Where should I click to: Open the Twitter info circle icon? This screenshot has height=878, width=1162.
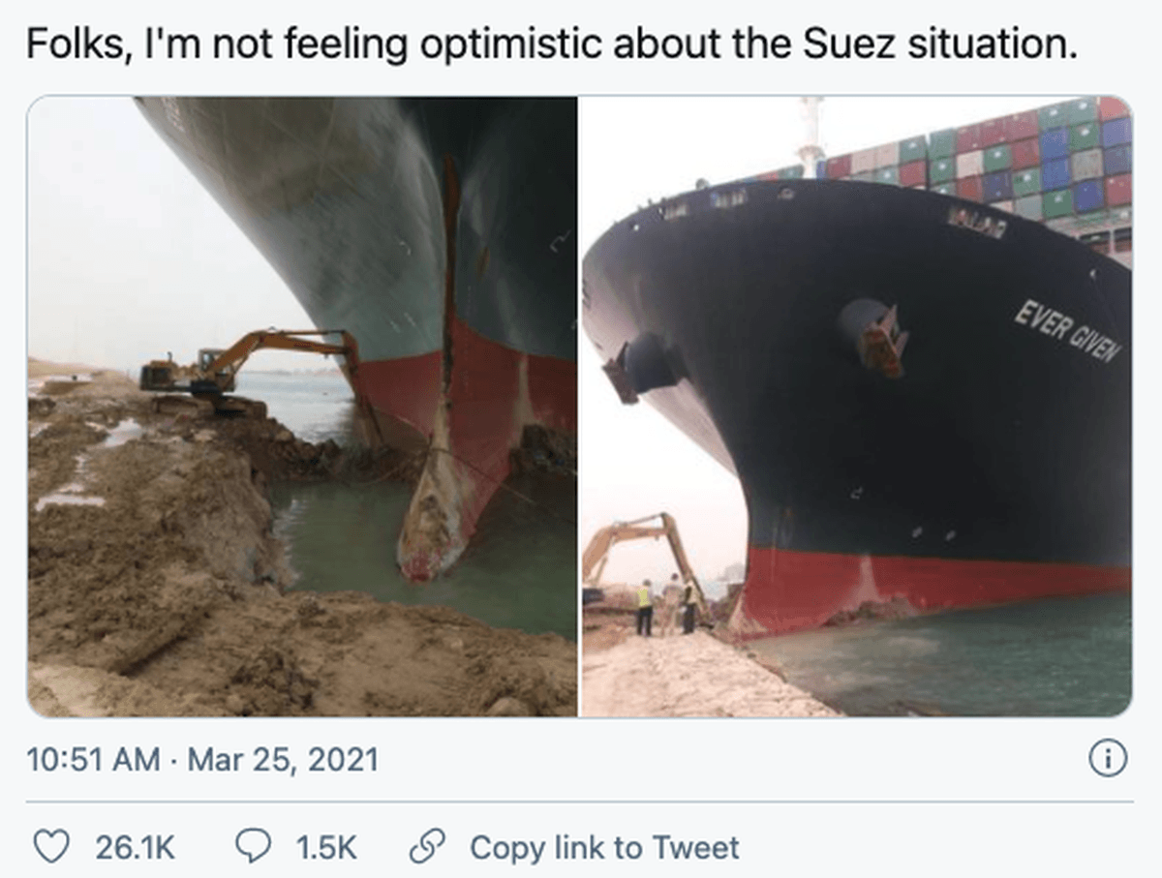1108,759
